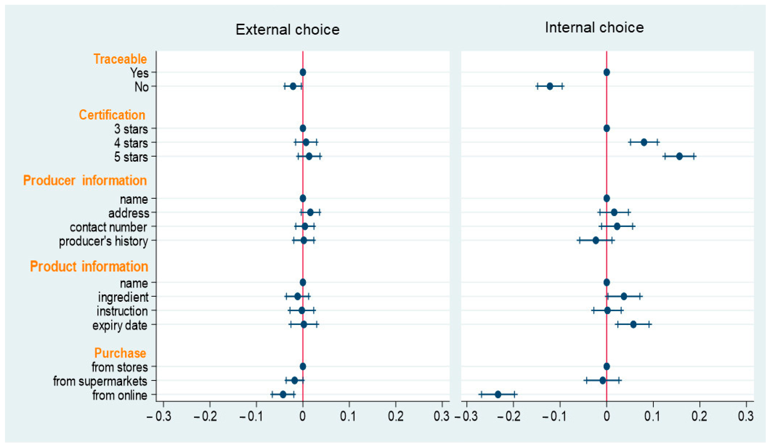
Task: Click the "from online" dot in External choice
Action: (x=283, y=394)
